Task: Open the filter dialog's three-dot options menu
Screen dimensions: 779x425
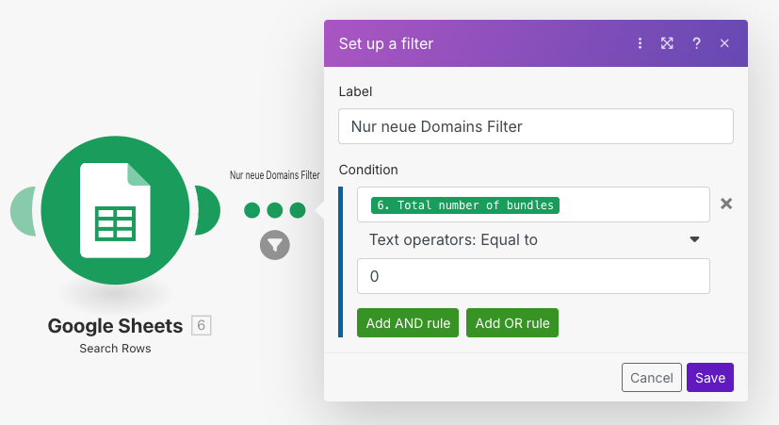Action: coord(640,43)
